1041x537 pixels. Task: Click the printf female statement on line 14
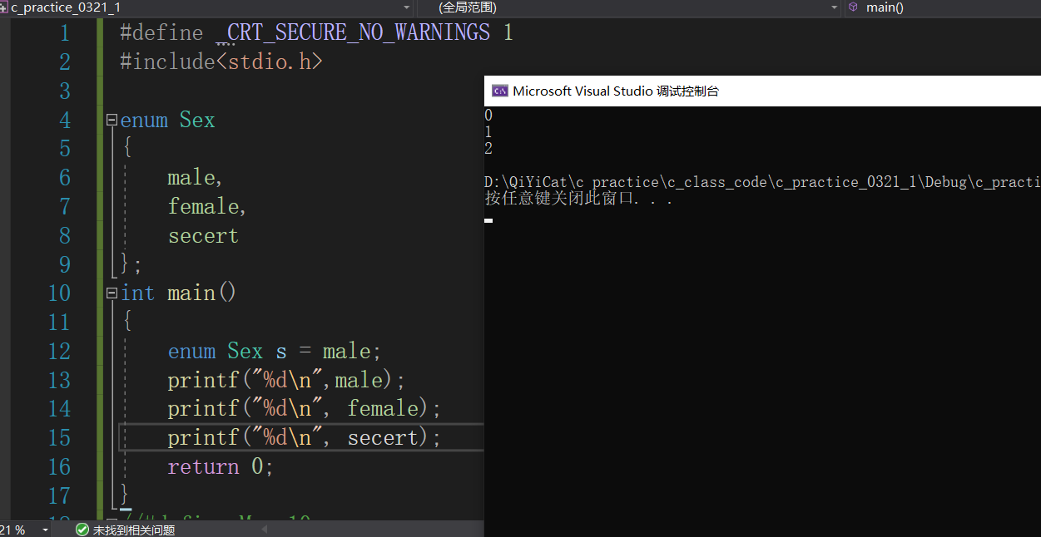click(305, 409)
